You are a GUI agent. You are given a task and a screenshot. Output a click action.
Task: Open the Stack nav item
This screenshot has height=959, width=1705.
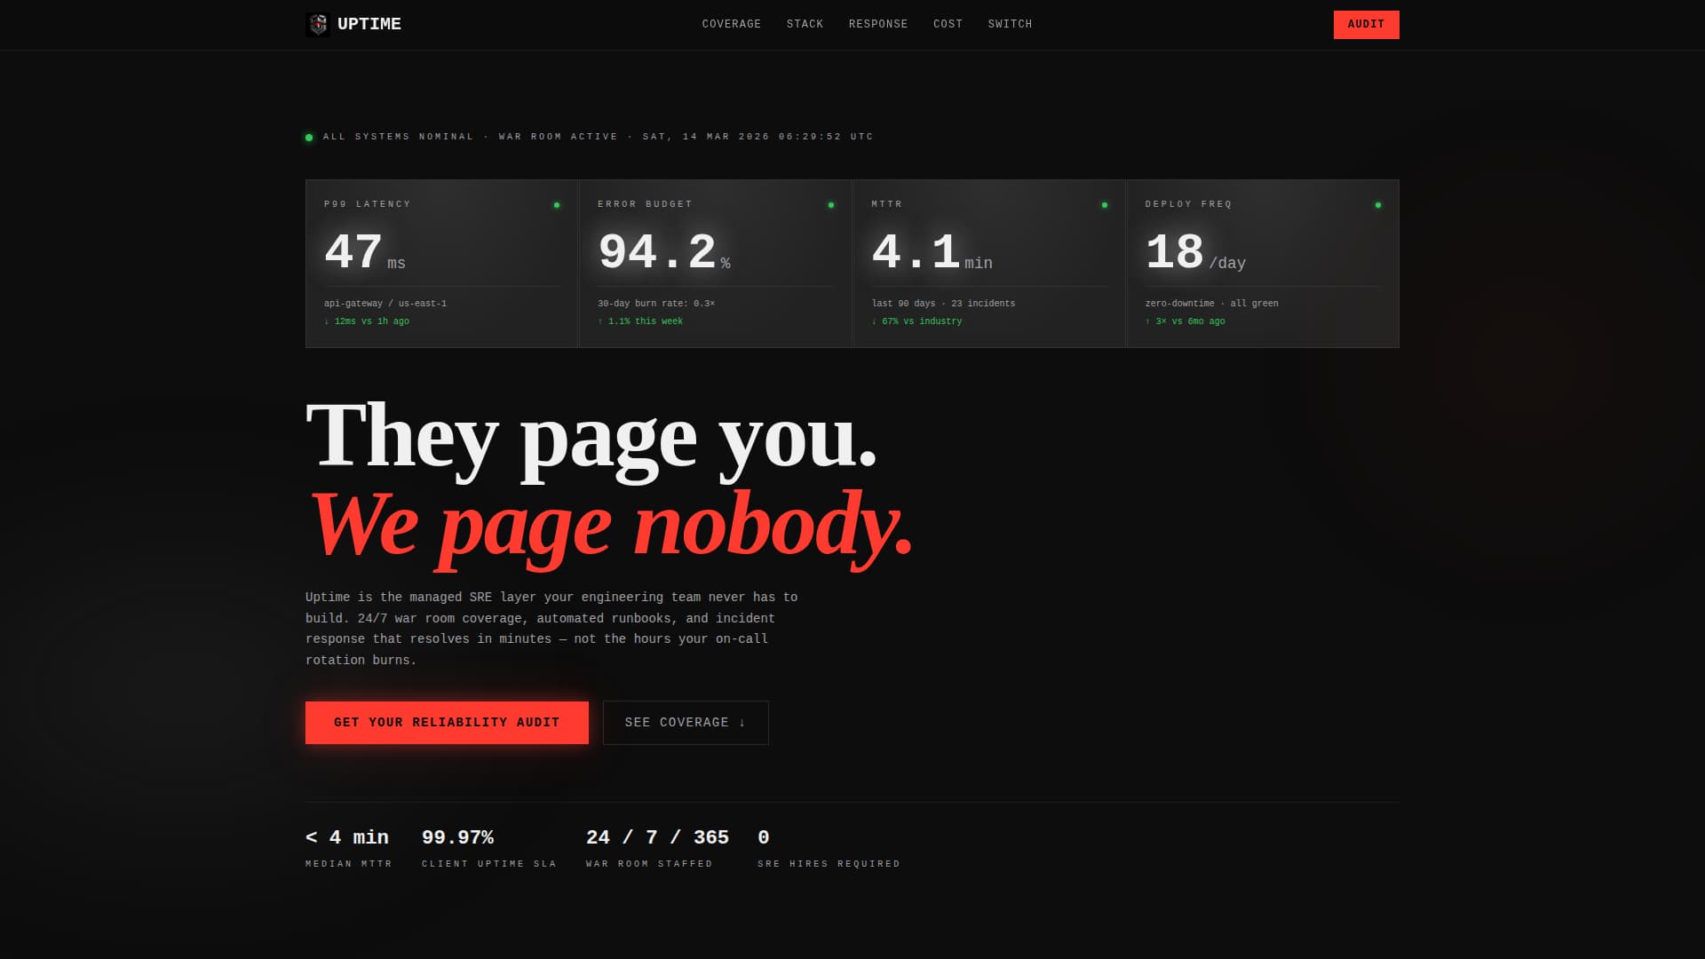click(805, 24)
